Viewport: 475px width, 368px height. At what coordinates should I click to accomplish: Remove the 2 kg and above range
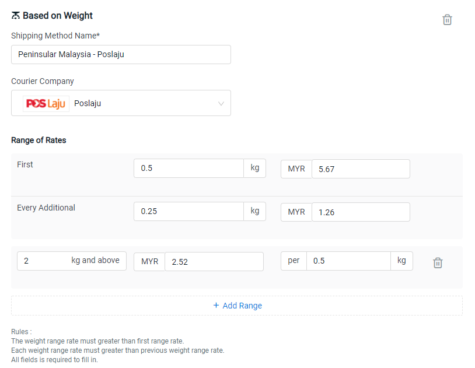coord(438,262)
